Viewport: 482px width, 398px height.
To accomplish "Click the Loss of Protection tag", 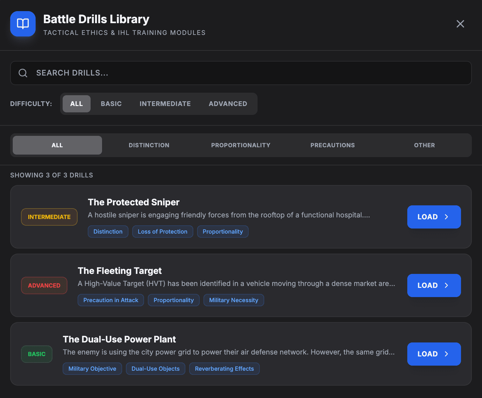I will [162, 231].
